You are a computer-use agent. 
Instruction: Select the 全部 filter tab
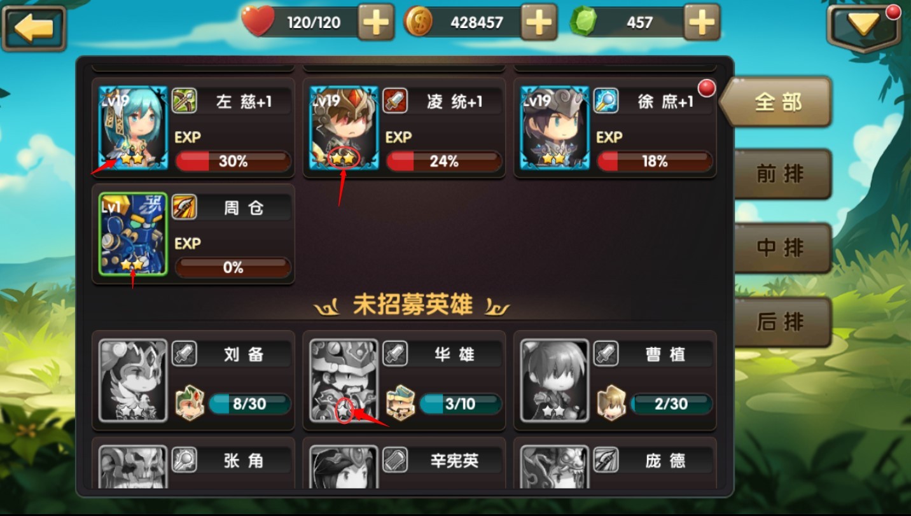click(x=776, y=102)
